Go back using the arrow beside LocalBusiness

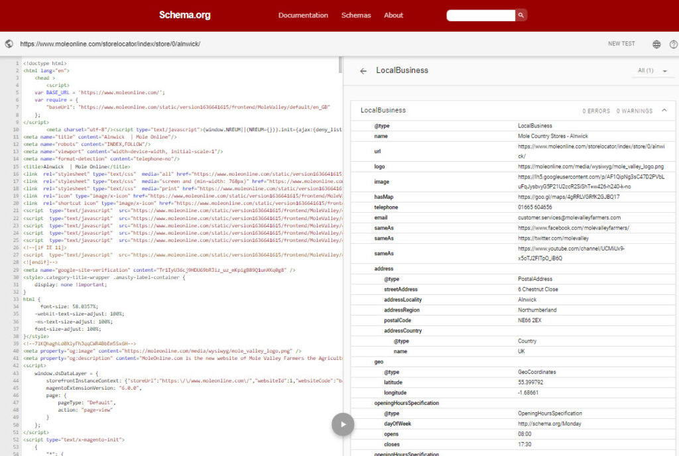point(363,71)
